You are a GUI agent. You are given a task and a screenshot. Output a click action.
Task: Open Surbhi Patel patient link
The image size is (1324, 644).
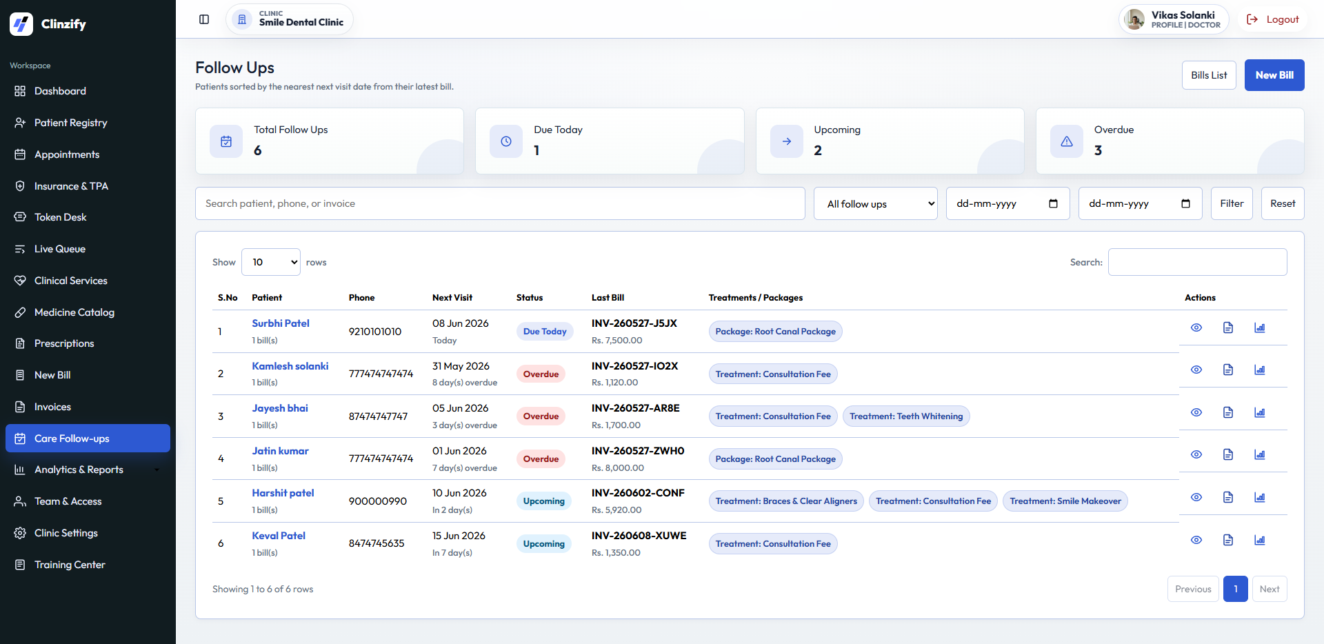point(281,323)
